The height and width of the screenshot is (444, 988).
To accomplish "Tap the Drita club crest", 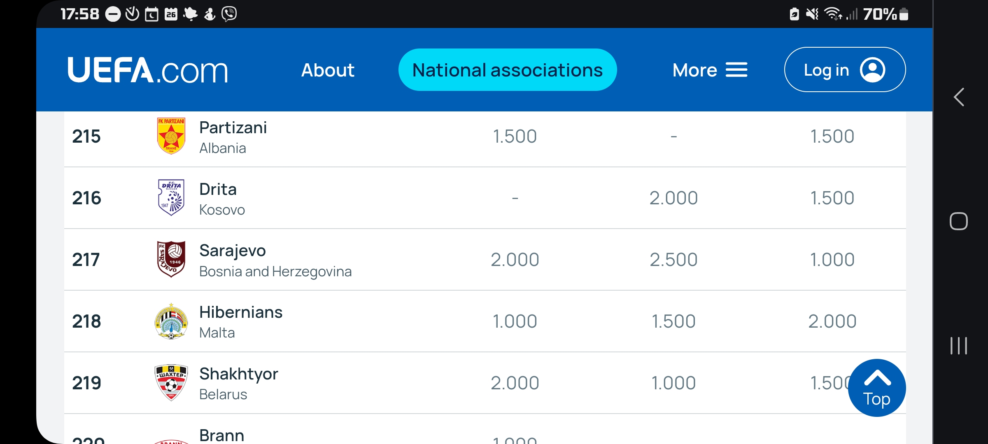I will [171, 198].
